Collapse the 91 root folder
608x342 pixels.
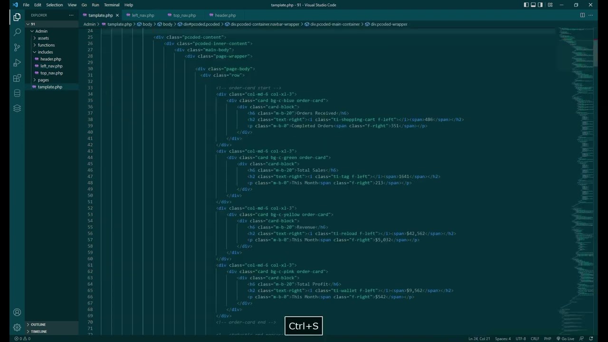tap(28, 24)
